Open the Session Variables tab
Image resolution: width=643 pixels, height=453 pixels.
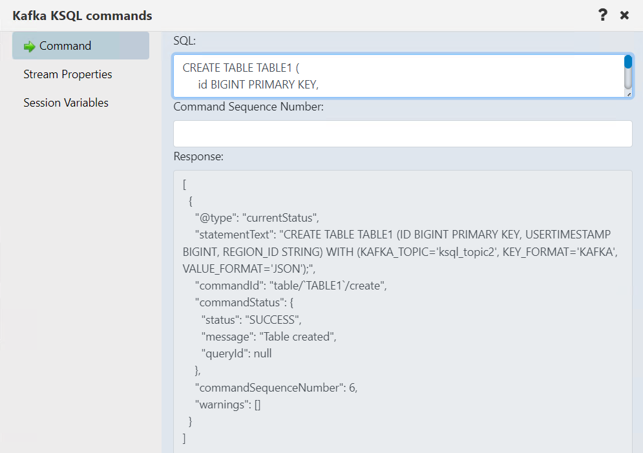coord(66,103)
